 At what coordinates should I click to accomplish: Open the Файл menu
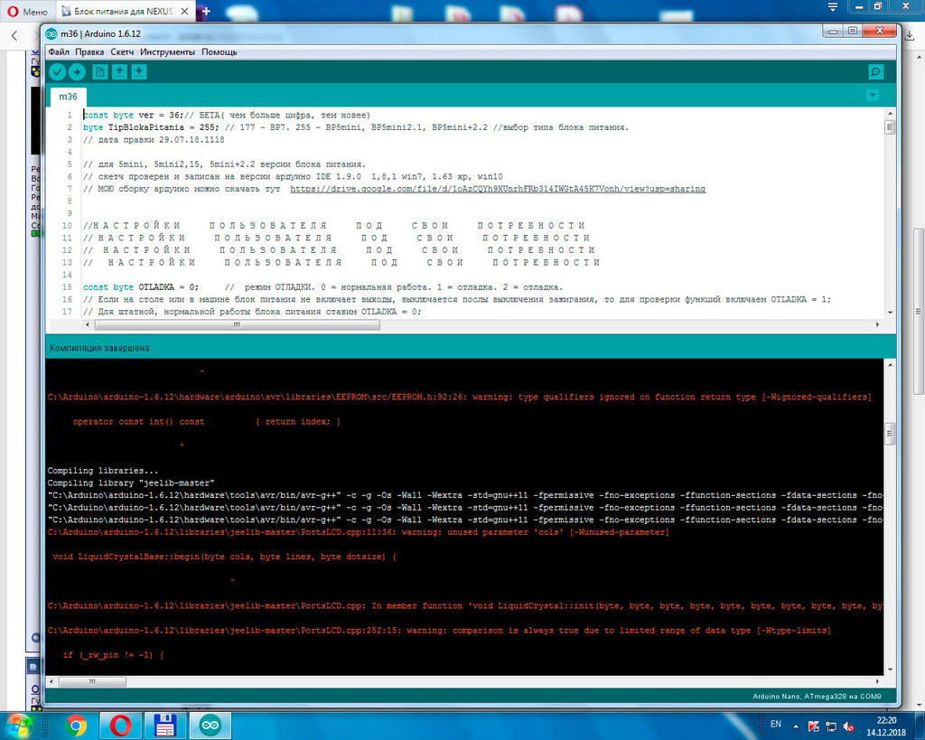[x=58, y=52]
